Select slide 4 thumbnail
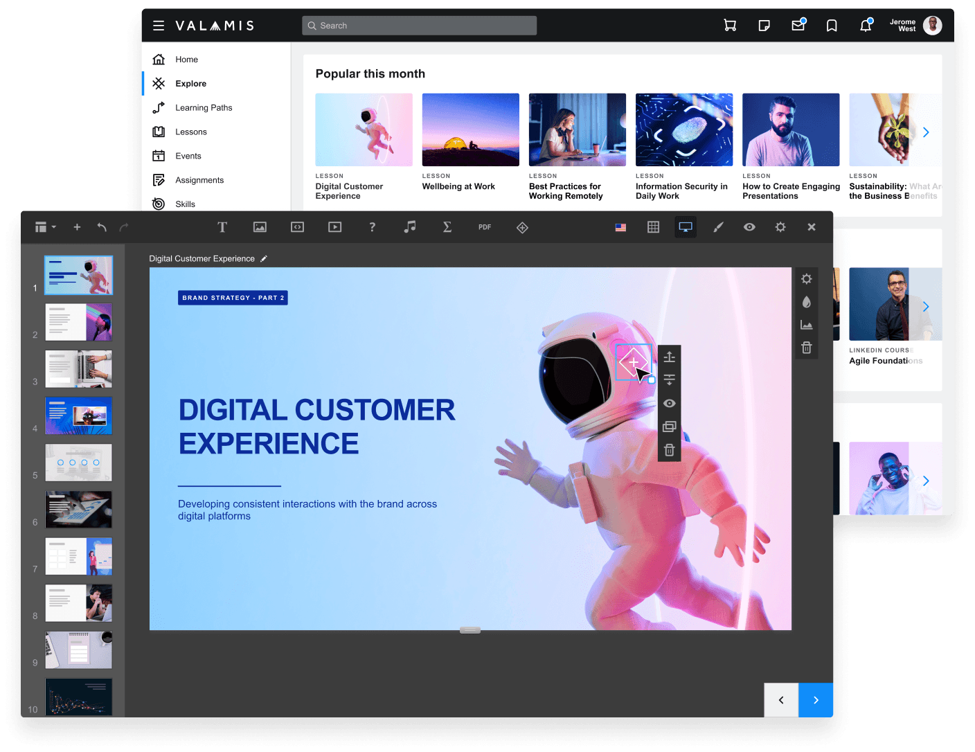 point(78,415)
